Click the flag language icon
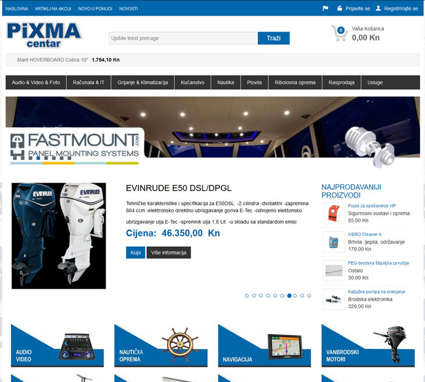The height and width of the screenshot is (382, 425). point(325,8)
